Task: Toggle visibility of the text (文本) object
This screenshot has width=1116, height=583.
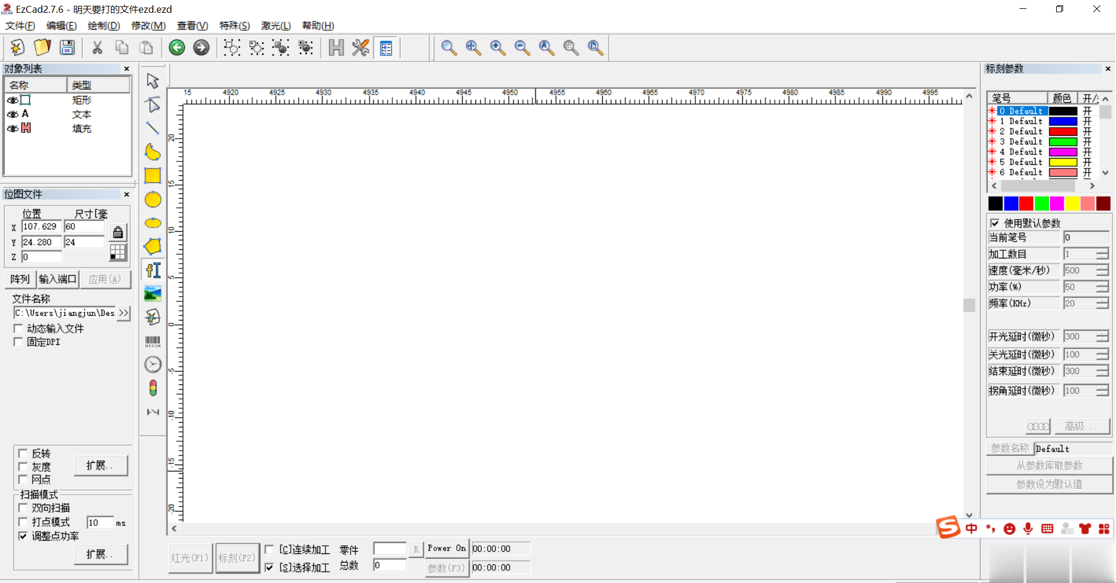Action: point(12,114)
